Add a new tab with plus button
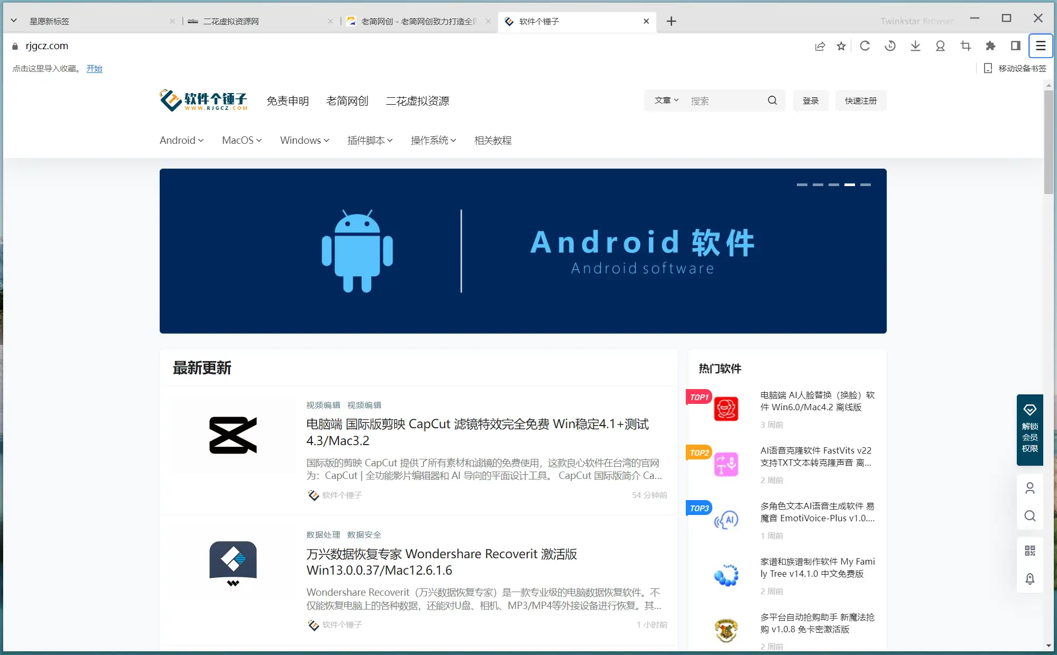This screenshot has width=1057, height=655. (671, 21)
